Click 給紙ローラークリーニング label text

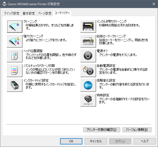[x=111, y=36]
